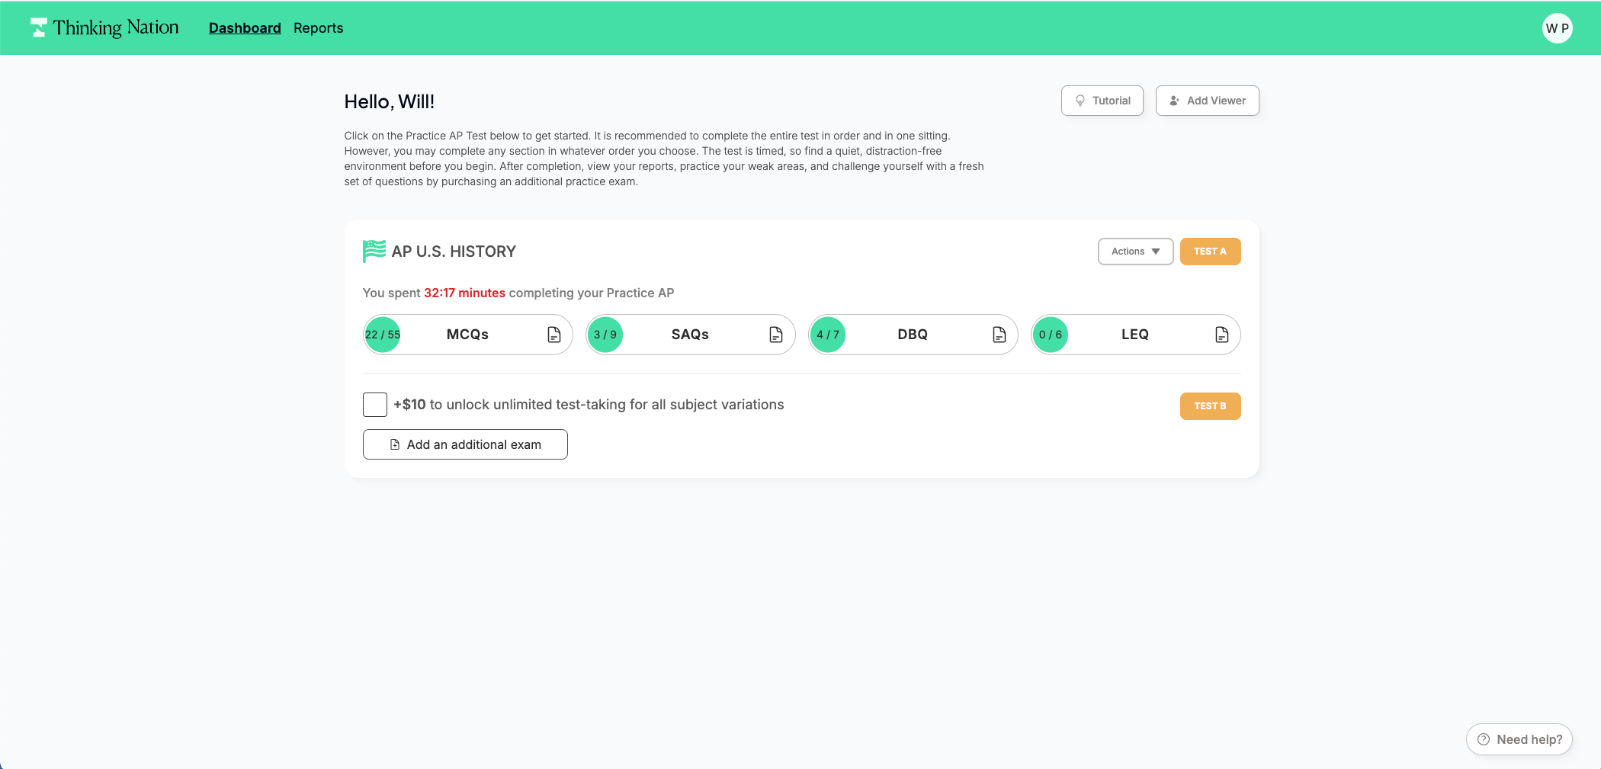Click the DBQ 4 / 7 score circle

pos(828,335)
